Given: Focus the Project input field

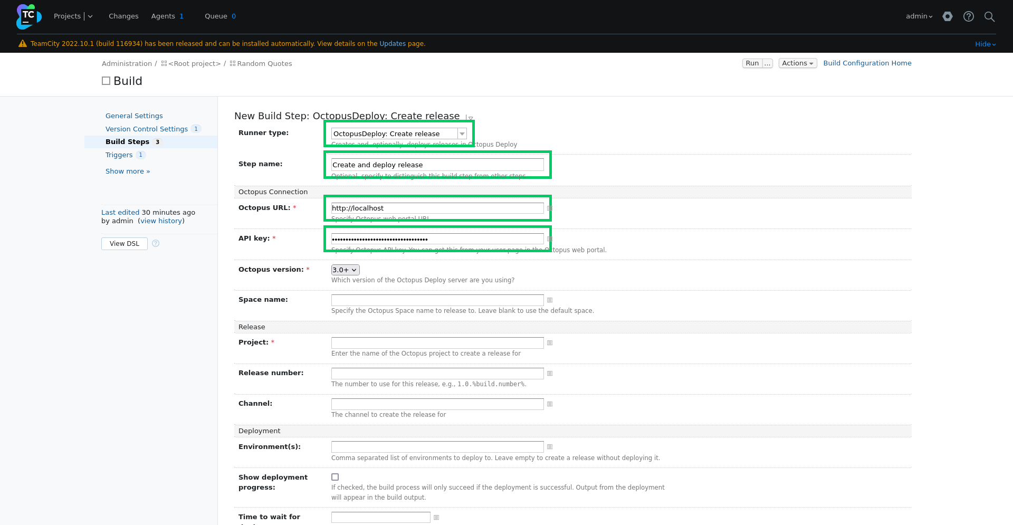Looking at the screenshot, I should [x=437, y=343].
